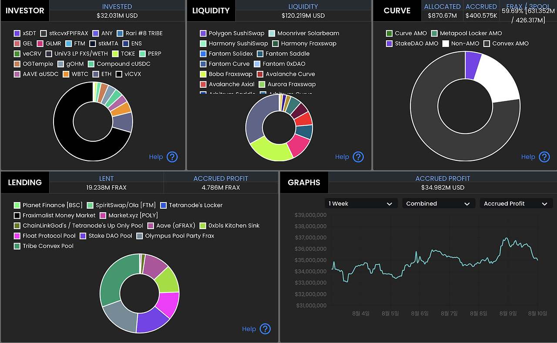557x343 pixels.
Task: Click the Stake DAO Pool color swatch
Action: point(83,236)
